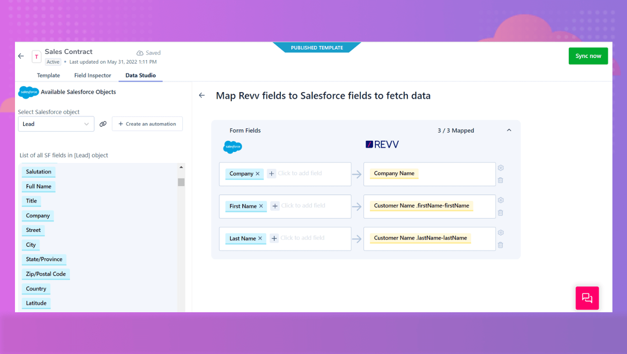Collapse the Form Fields section
Screen dimensions: 627x354
(x=509, y=130)
